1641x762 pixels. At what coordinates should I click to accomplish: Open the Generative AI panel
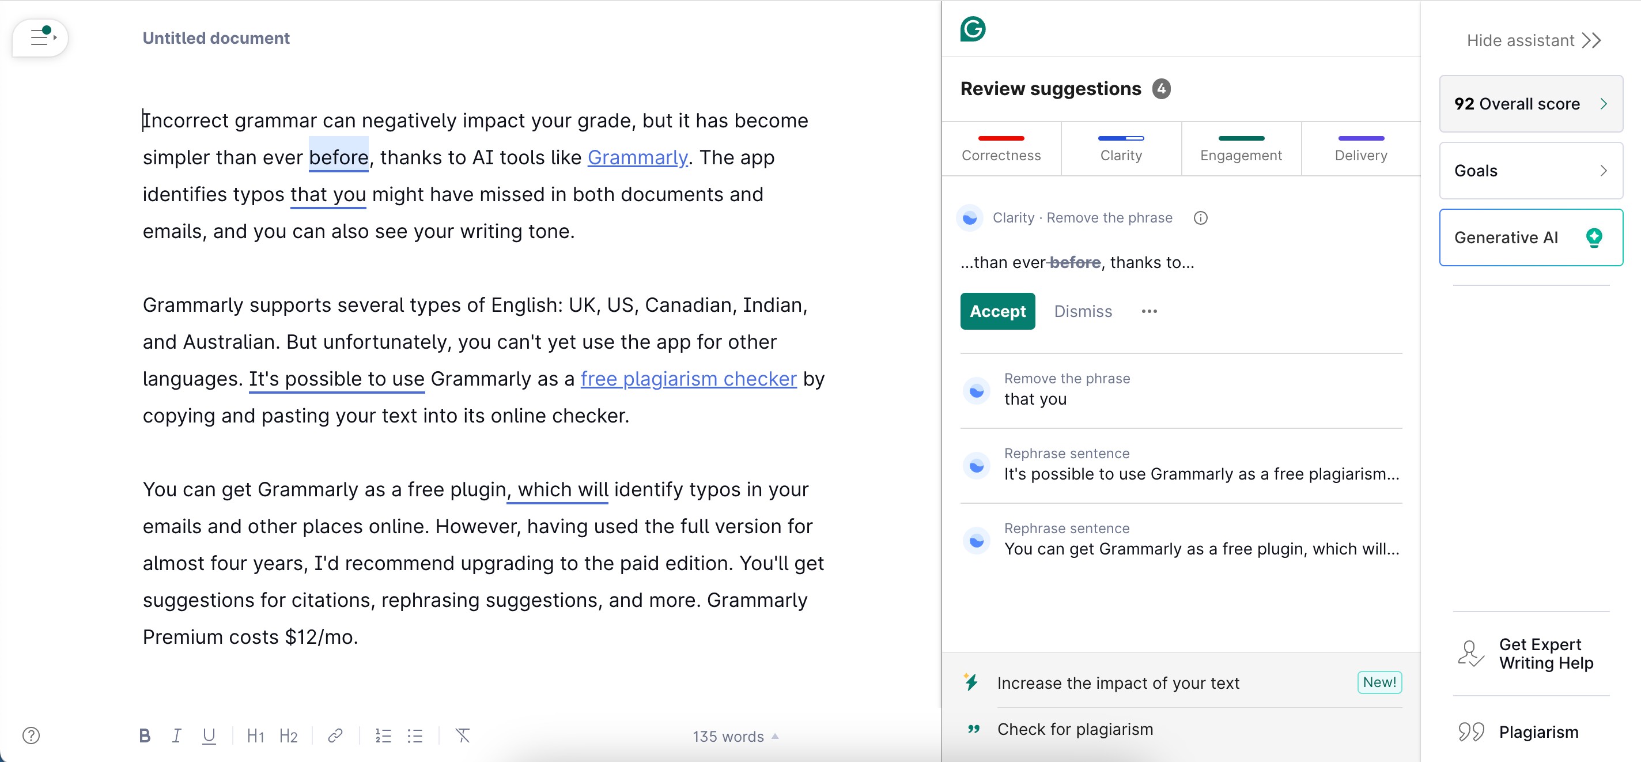pos(1530,237)
